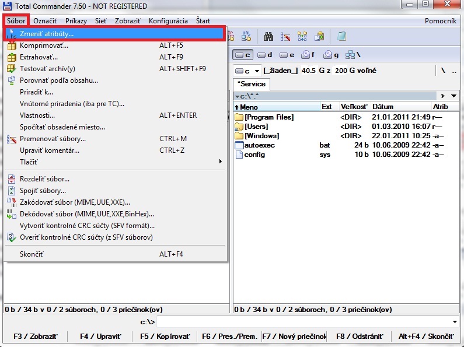
Task: Open the Príkazy menu
Action: (x=76, y=21)
